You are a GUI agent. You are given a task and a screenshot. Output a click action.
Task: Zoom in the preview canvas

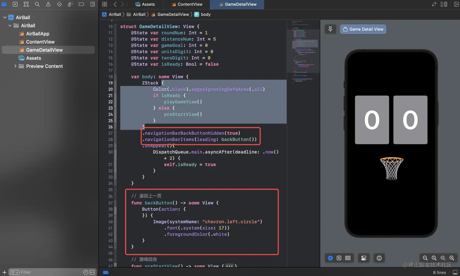(451, 258)
